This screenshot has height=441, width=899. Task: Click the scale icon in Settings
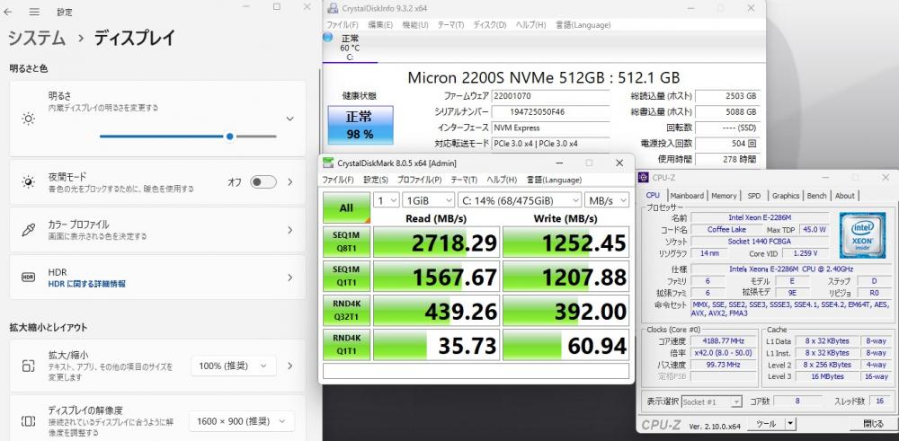28,366
